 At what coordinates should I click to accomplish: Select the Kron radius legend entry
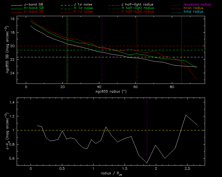tap(193, 8)
